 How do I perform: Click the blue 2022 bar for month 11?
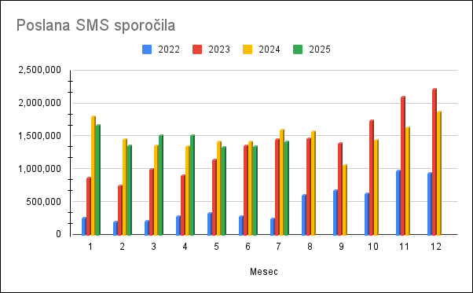tap(398, 203)
